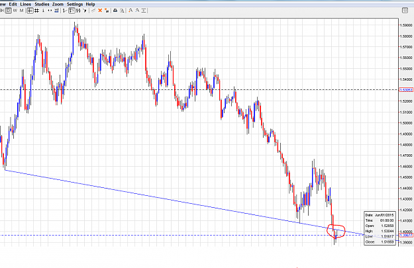Select the highlighted trend line tool
This screenshot has width=414, height=268.
point(72,11)
